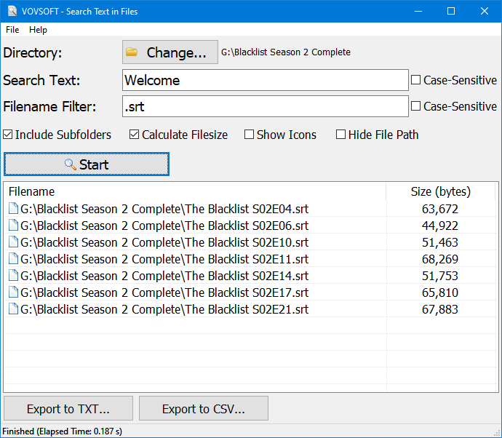Click the Finished elapsed time status text
This screenshot has height=438, width=502.
62,431
